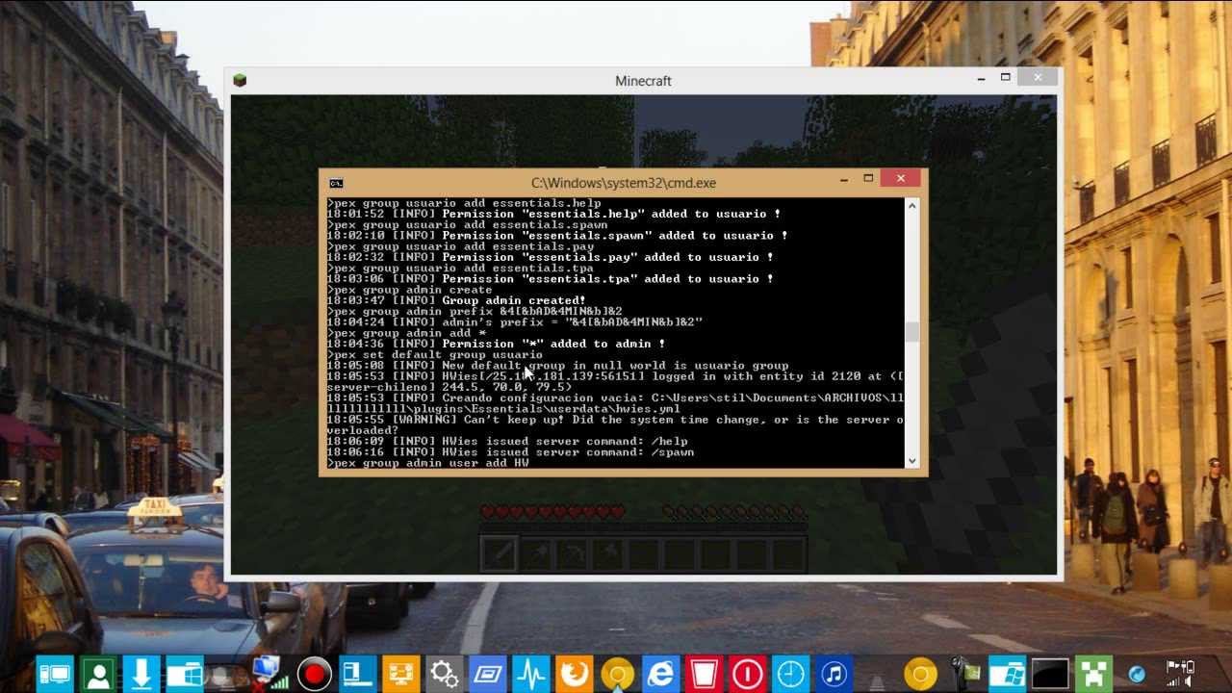Select first Minecraft hotbar slot

pyautogui.click(x=499, y=554)
